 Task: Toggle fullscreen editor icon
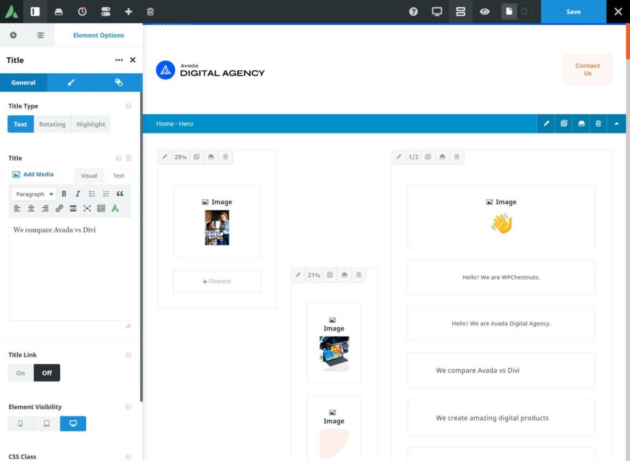click(87, 208)
